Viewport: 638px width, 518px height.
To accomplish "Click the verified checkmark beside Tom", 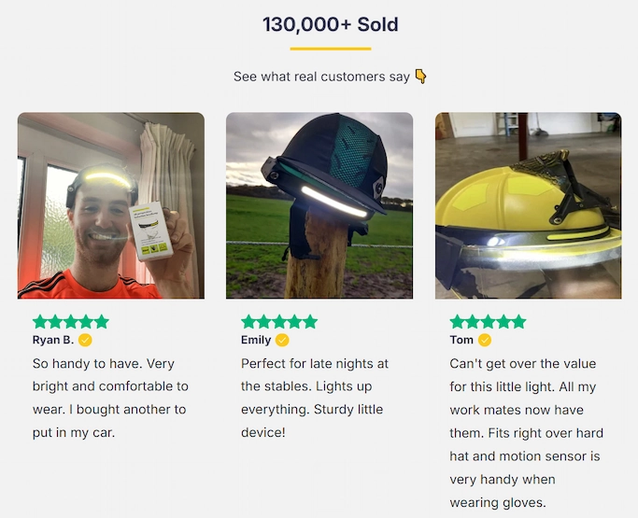I will [485, 340].
